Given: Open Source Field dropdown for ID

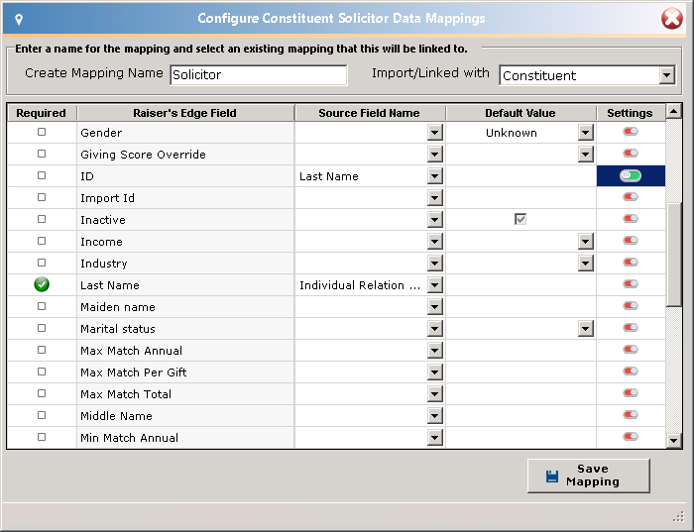Looking at the screenshot, I should tap(435, 176).
